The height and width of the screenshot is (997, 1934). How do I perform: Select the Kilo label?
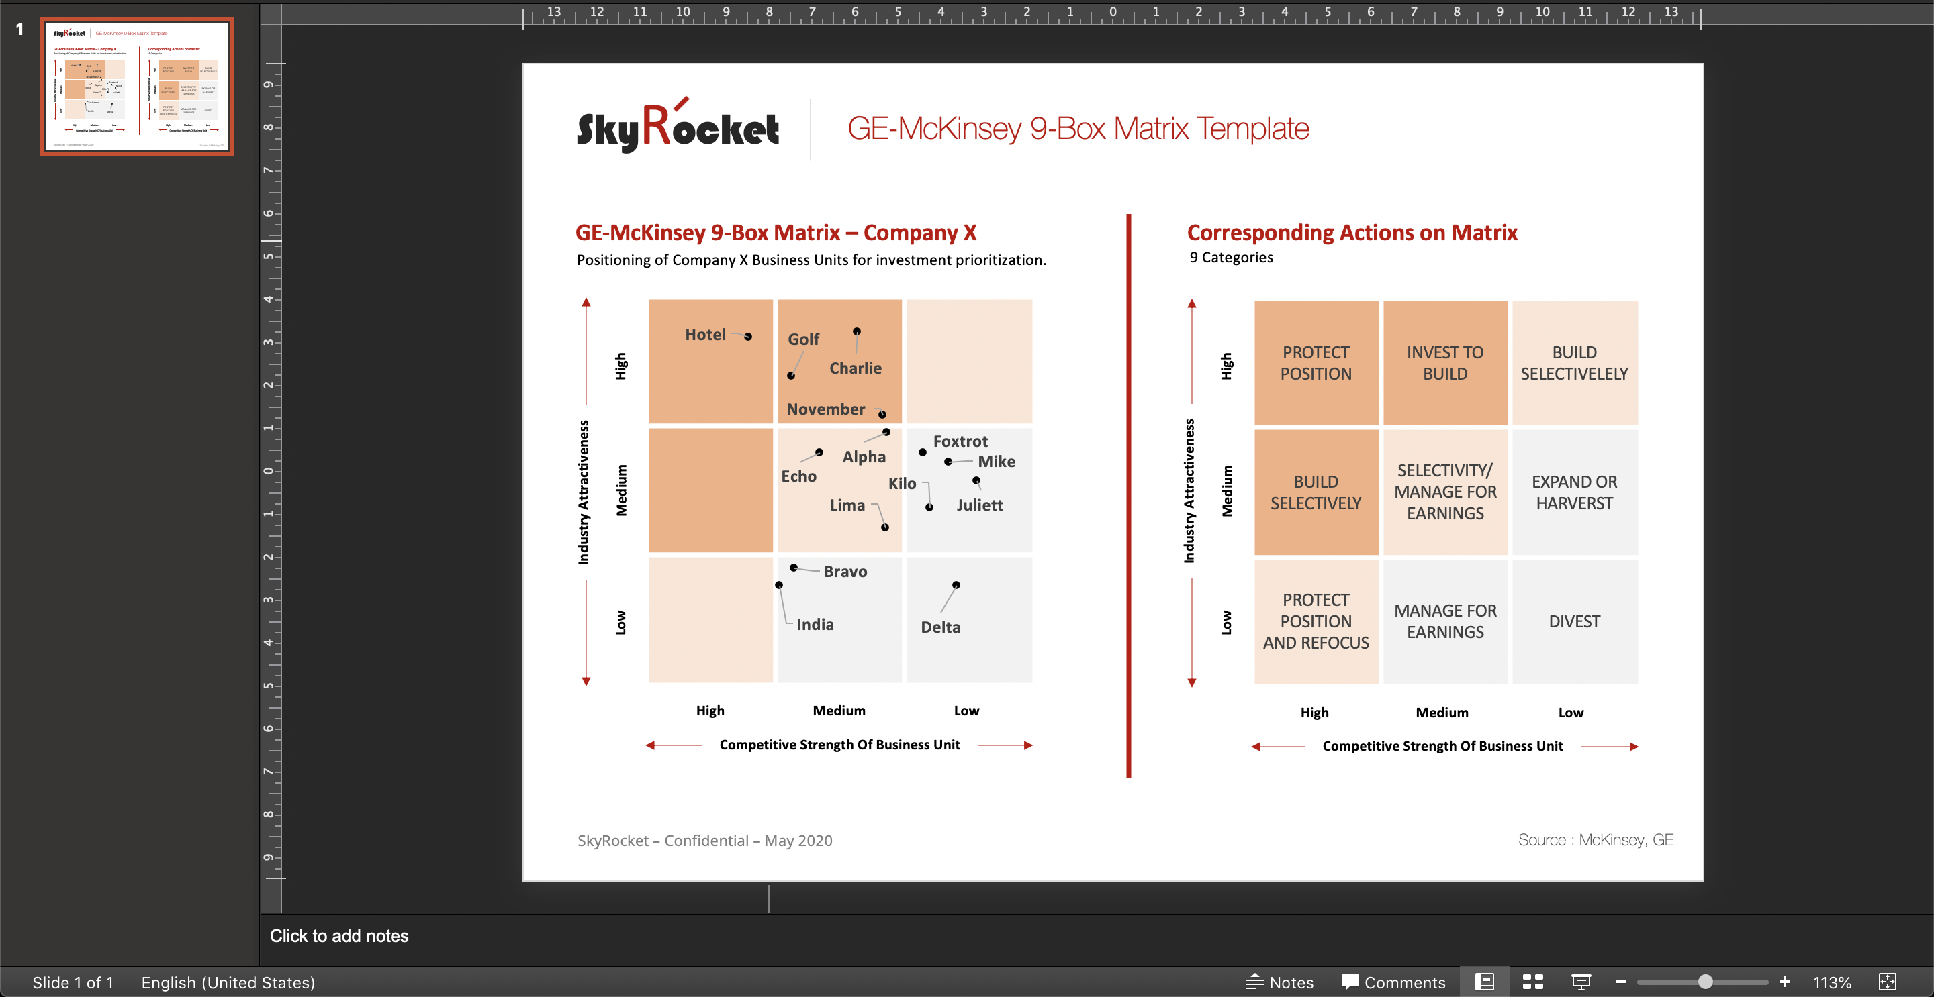tap(902, 484)
